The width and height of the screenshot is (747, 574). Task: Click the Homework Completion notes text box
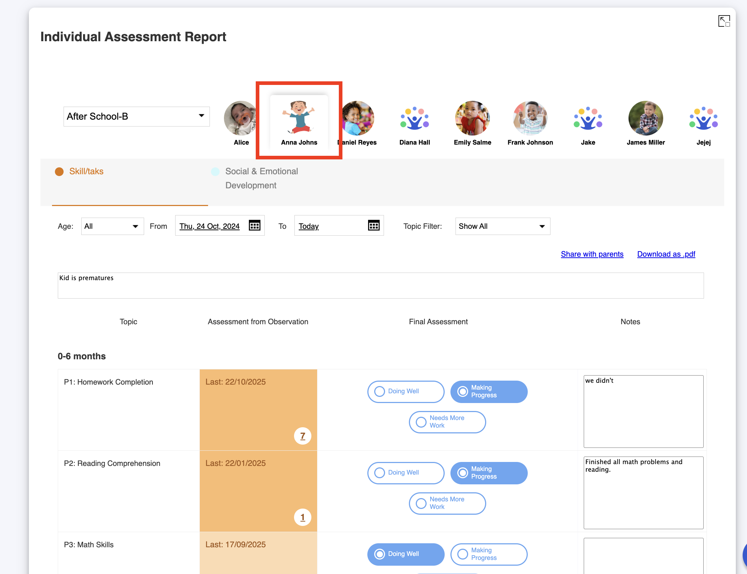(x=643, y=411)
